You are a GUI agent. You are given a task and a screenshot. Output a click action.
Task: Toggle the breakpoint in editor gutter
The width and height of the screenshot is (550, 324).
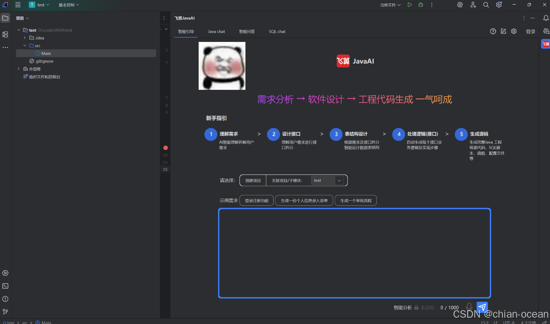165,148
